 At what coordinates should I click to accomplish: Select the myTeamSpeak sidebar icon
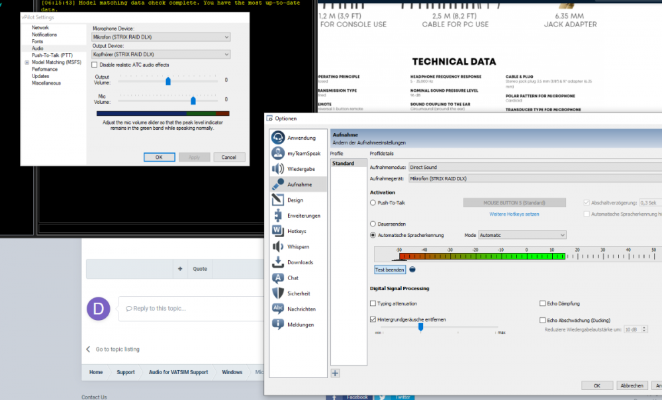tap(278, 153)
